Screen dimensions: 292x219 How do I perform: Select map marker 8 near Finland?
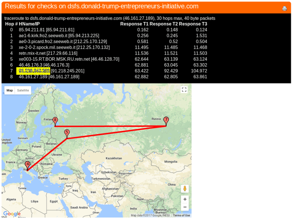[x=55, y=121]
